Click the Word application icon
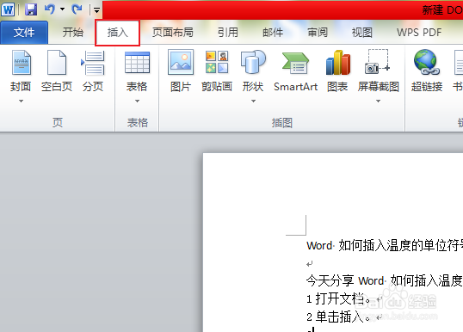The image size is (463, 332). tap(8, 9)
